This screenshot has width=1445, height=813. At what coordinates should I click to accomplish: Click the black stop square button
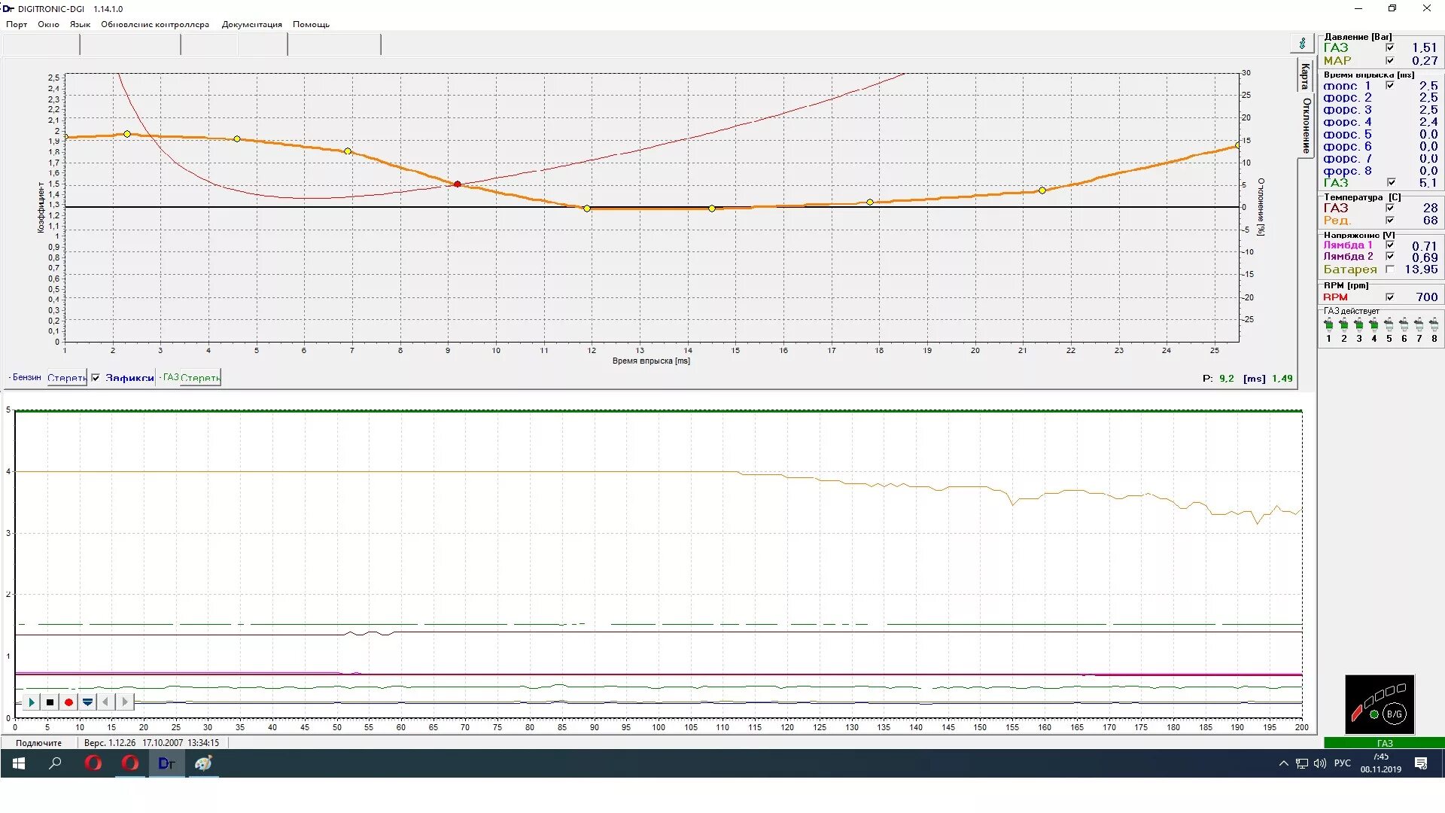coord(50,702)
